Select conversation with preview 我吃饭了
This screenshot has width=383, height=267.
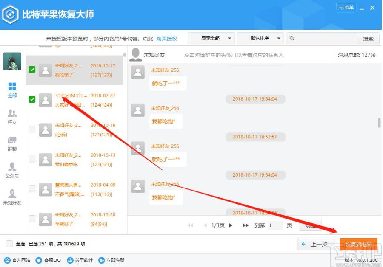point(75,70)
